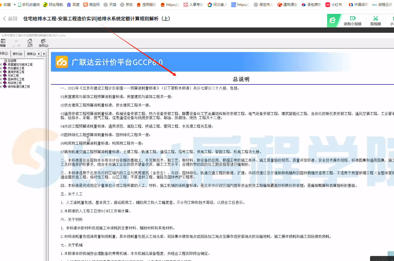394x261 pixels.
Task: Open the 人事考试 bookmark
Action: pos(193,5)
